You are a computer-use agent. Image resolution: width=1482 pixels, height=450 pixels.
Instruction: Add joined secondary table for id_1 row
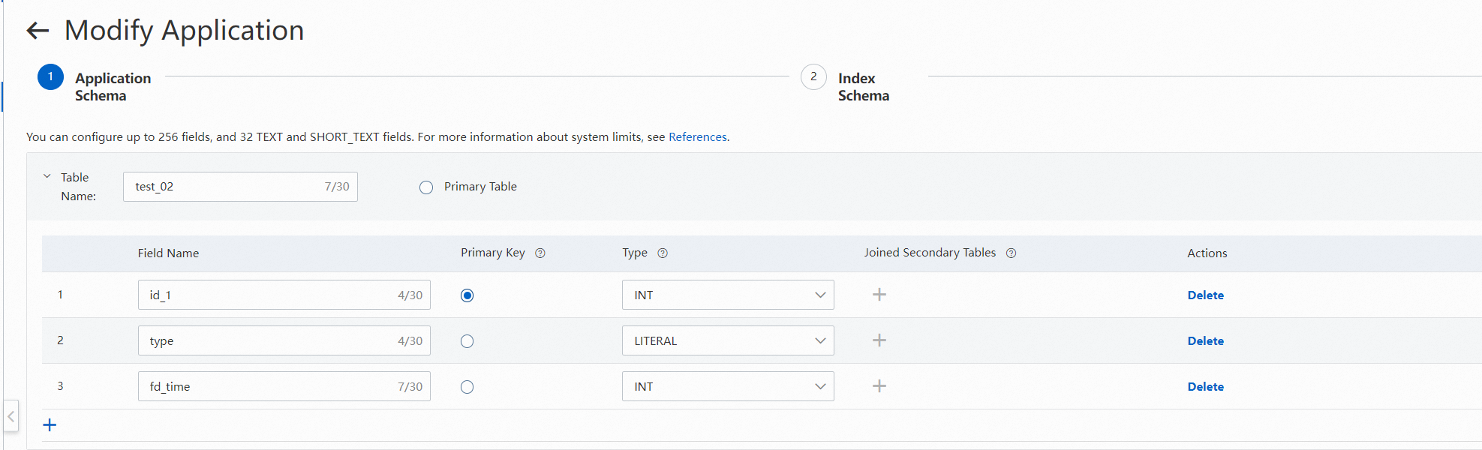tap(879, 295)
